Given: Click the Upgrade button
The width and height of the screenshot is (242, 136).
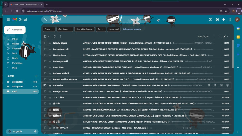Looking at the screenshot, I should coord(22,131).
